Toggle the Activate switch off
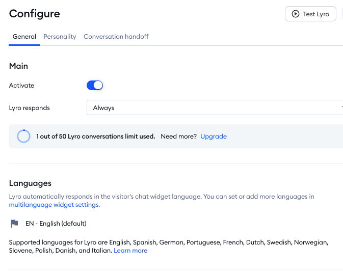Screen dimensions: 343x272 point(95,85)
